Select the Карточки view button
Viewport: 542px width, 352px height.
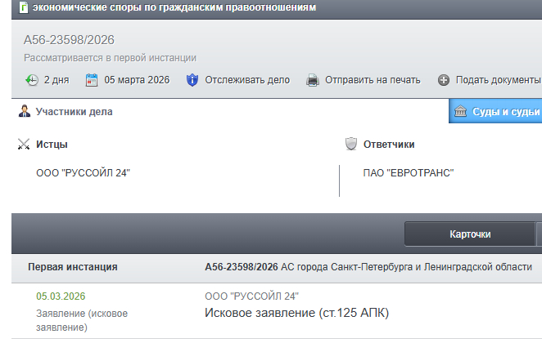tap(470, 234)
